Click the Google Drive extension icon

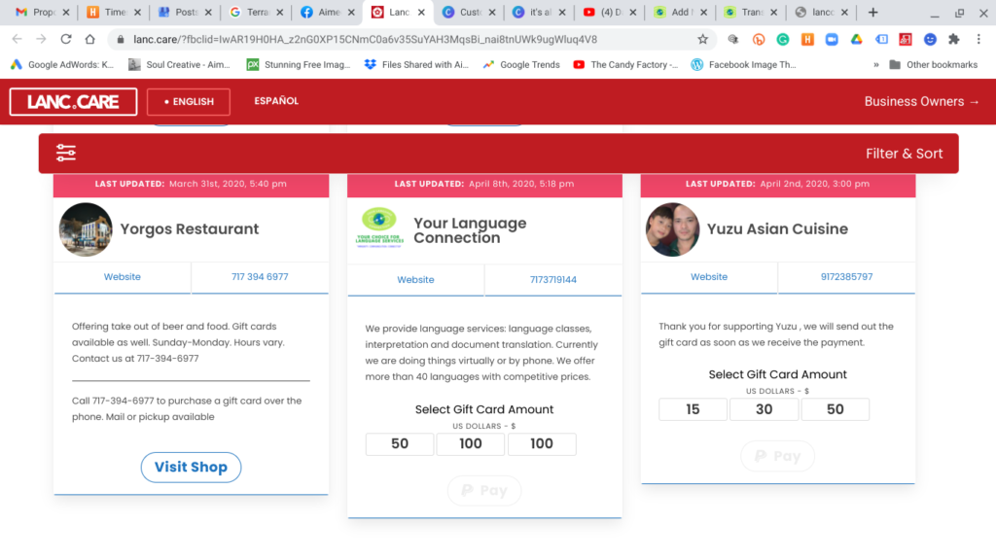point(856,39)
